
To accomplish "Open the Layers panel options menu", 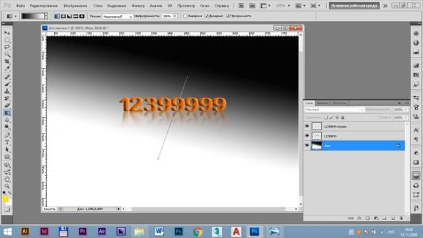I will click(x=406, y=103).
